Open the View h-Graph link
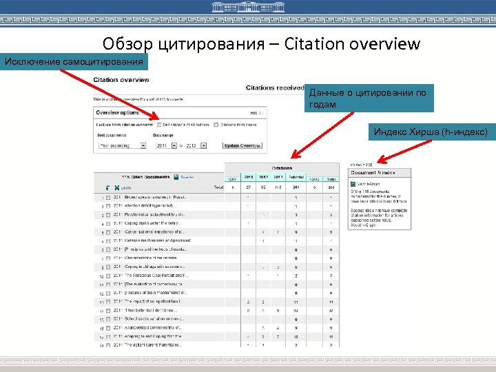This screenshot has width=496, height=372. point(369,184)
